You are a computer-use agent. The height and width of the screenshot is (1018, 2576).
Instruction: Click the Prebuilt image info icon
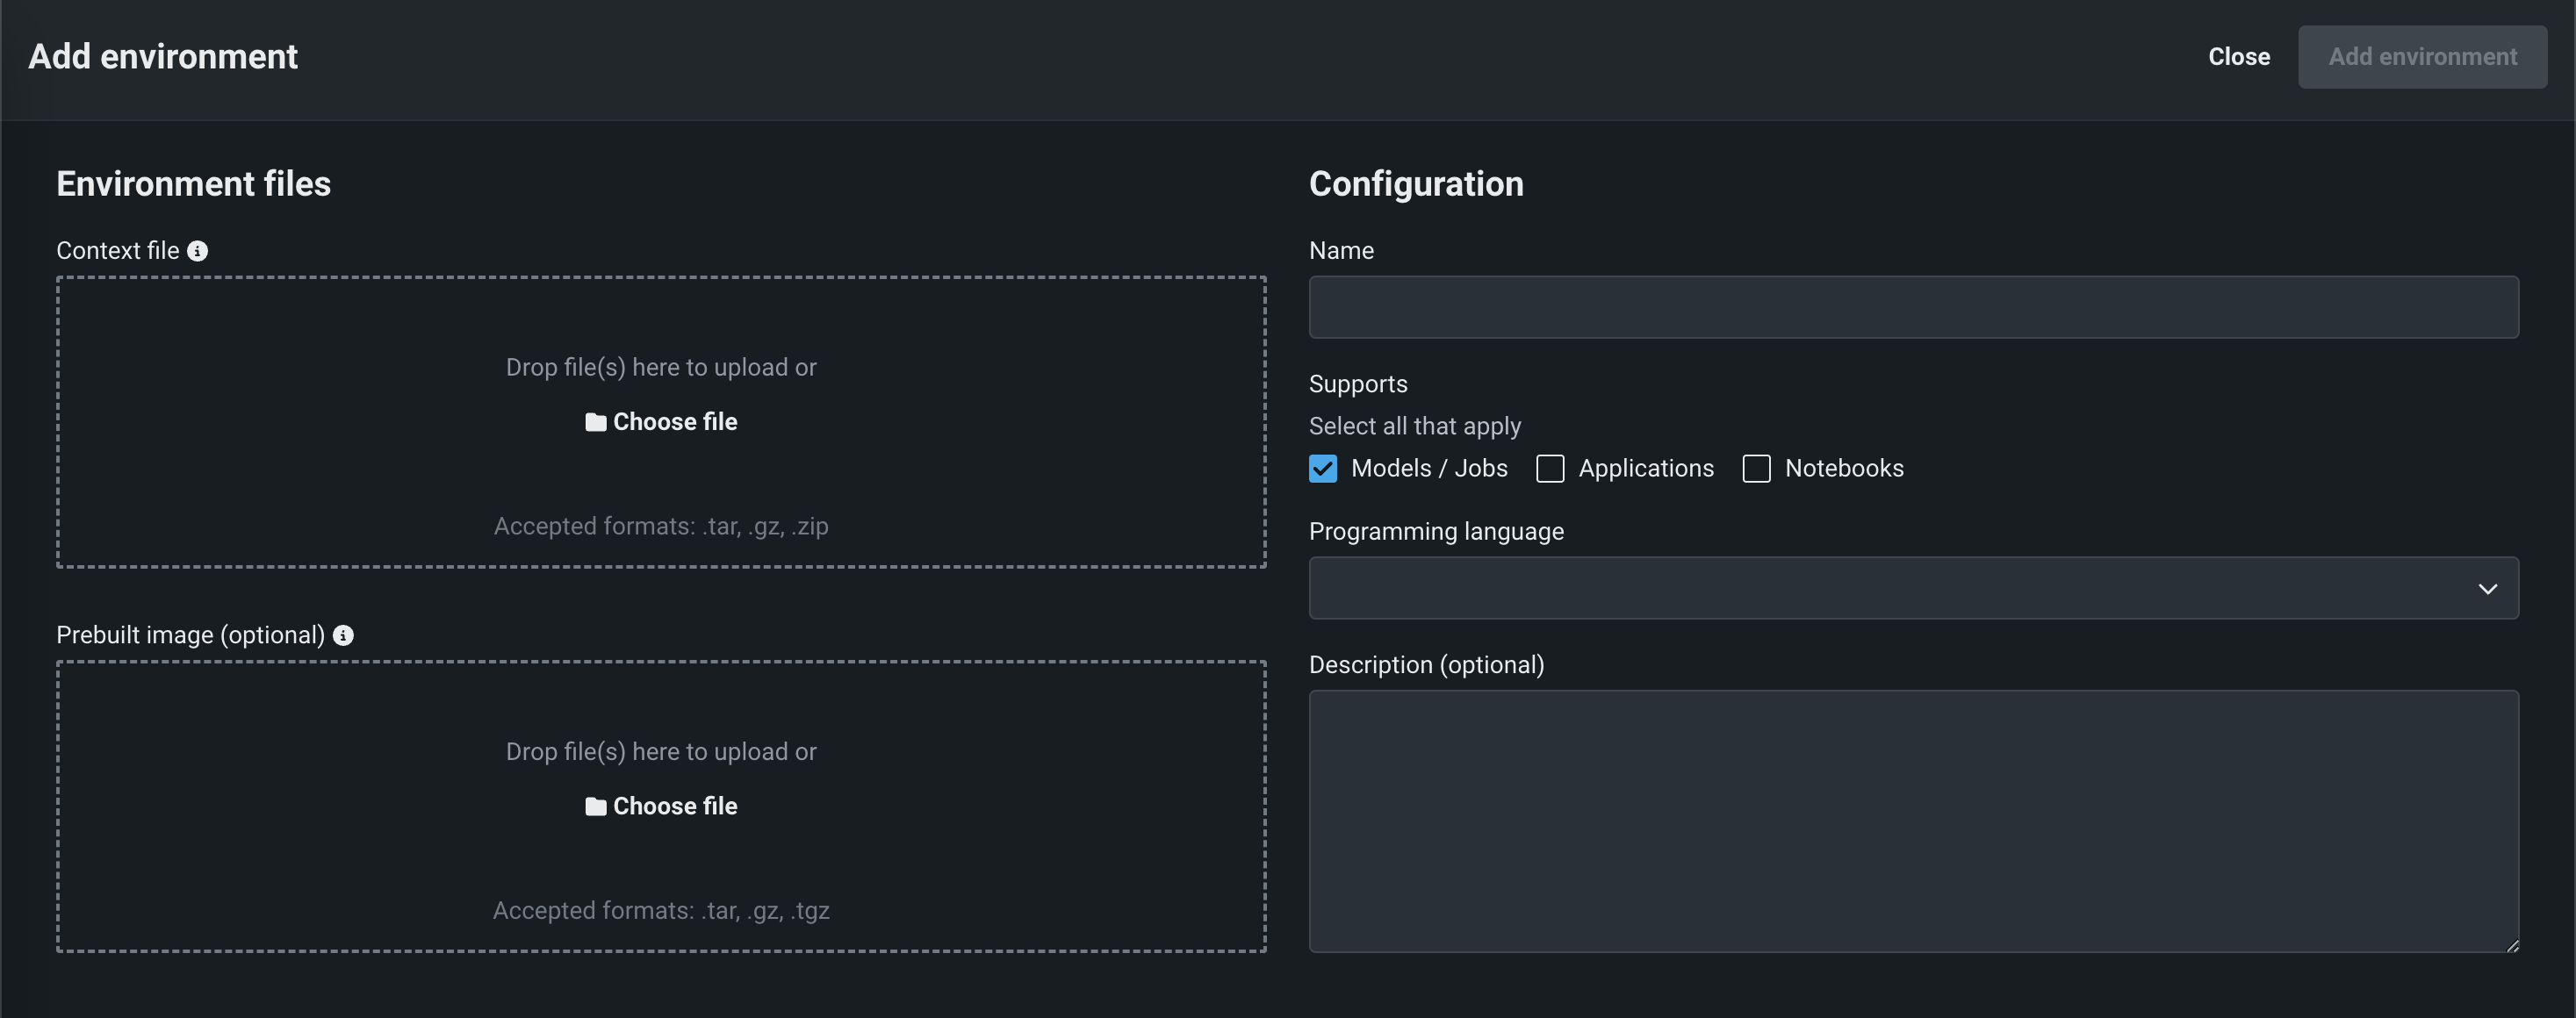pyautogui.click(x=343, y=635)
